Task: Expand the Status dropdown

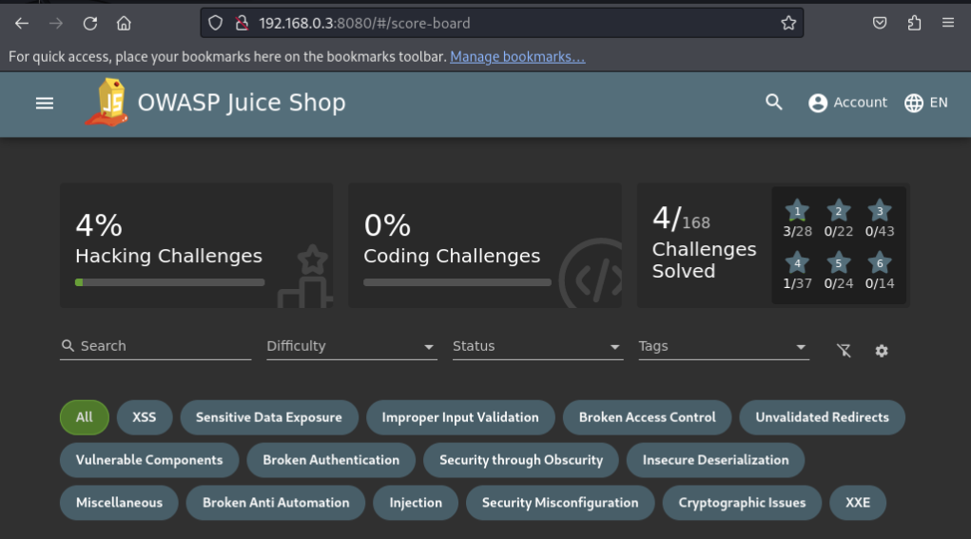Action: (x=537, y=347)
